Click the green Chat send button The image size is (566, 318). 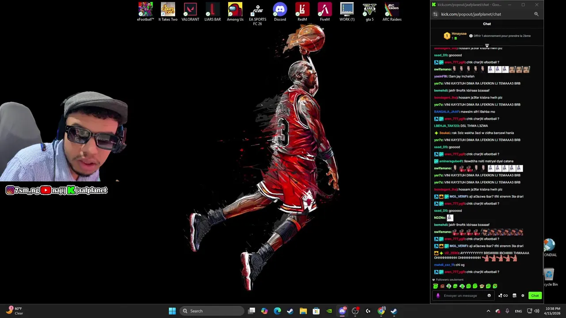(535, 295)
